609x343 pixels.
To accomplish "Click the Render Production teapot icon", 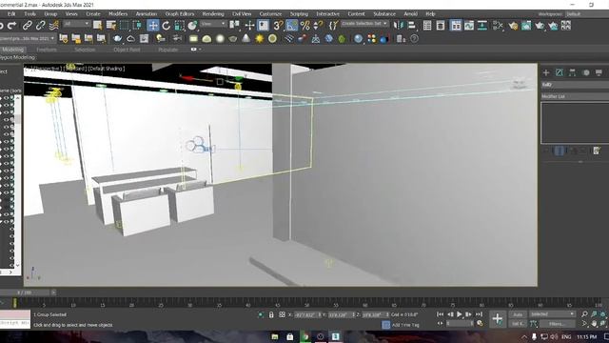I will tap(540, 26).
